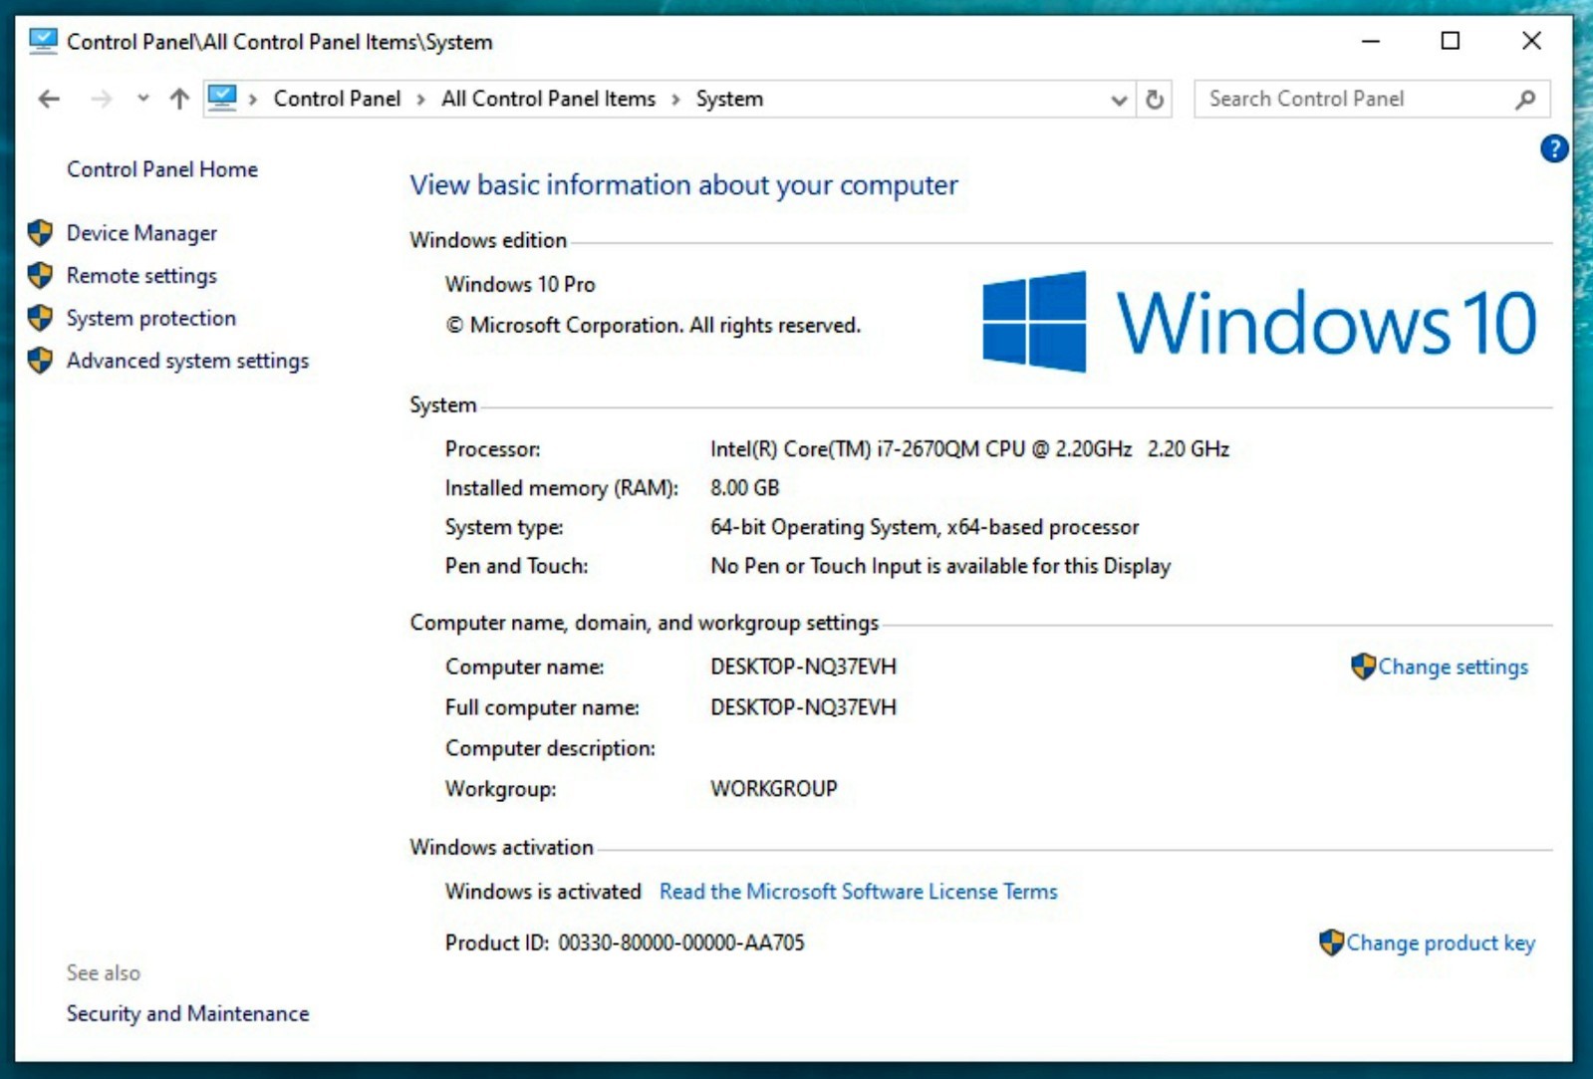Expand the chevron before Control Panel breadcrumb
Viewport: 1593px width, 1079px height.
[253, 99]
